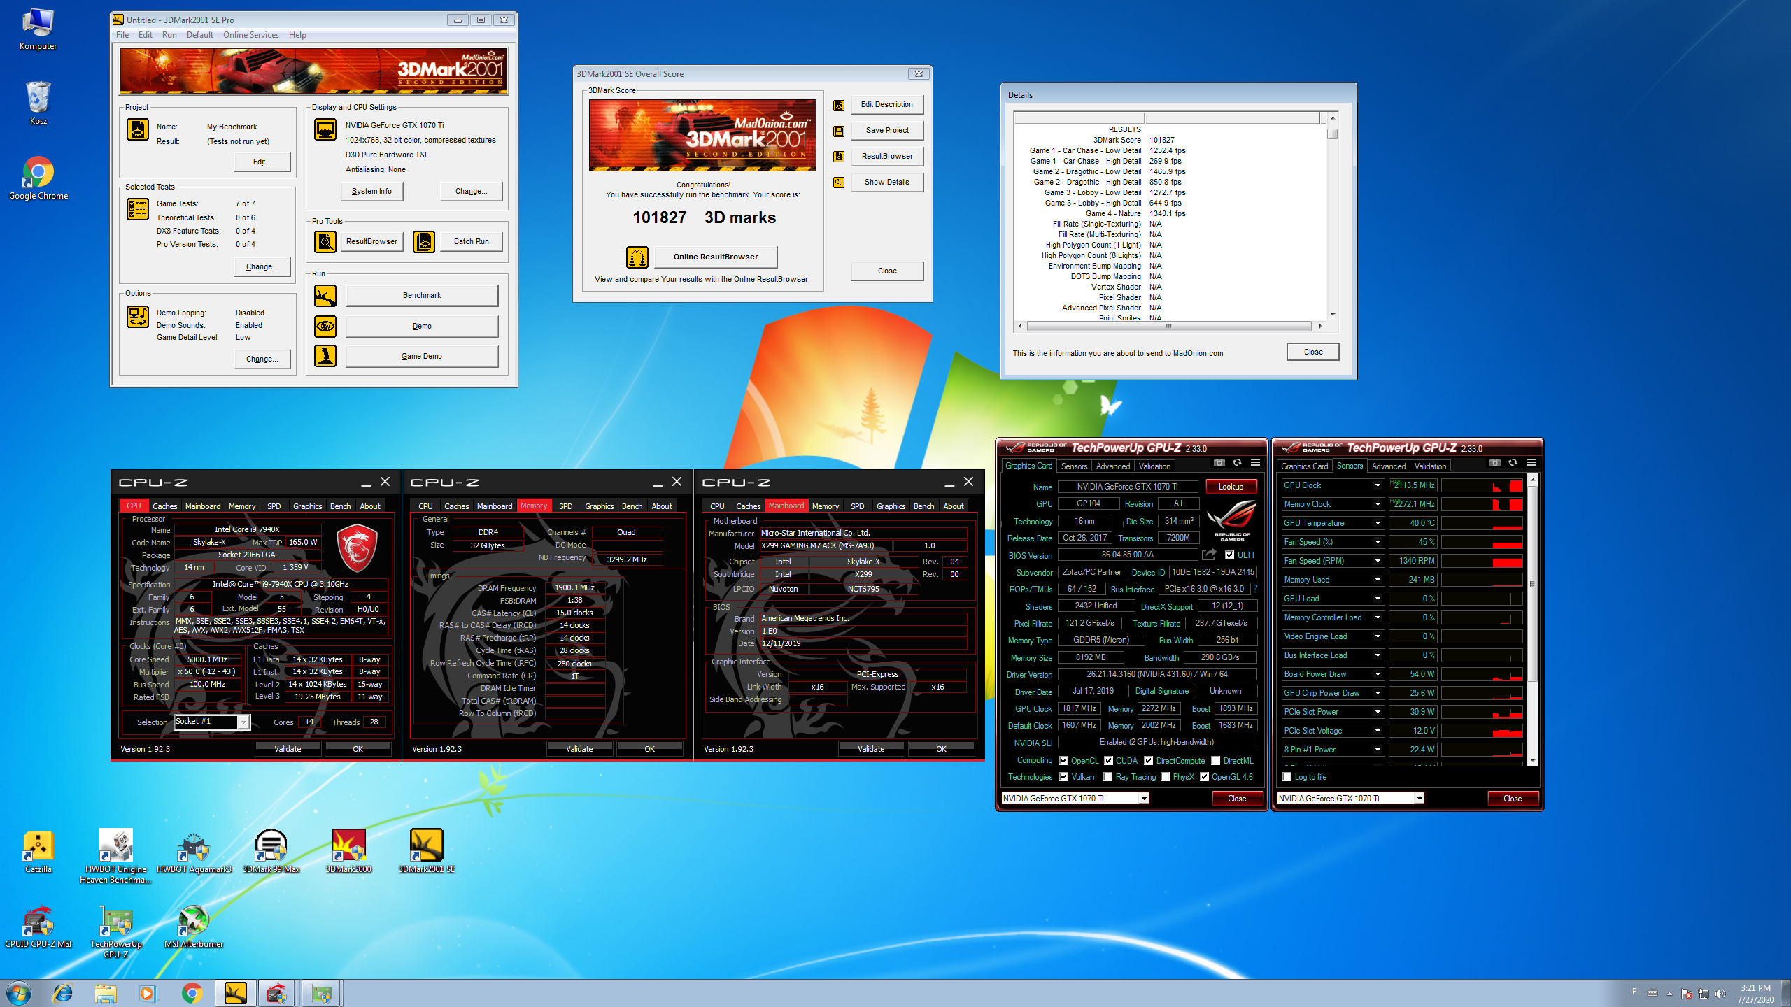Click the ResultBrowser icon in Pro Tools
Image resolution: width=1791 pixels, height=1007 pixels.
[x=325, y=241]
